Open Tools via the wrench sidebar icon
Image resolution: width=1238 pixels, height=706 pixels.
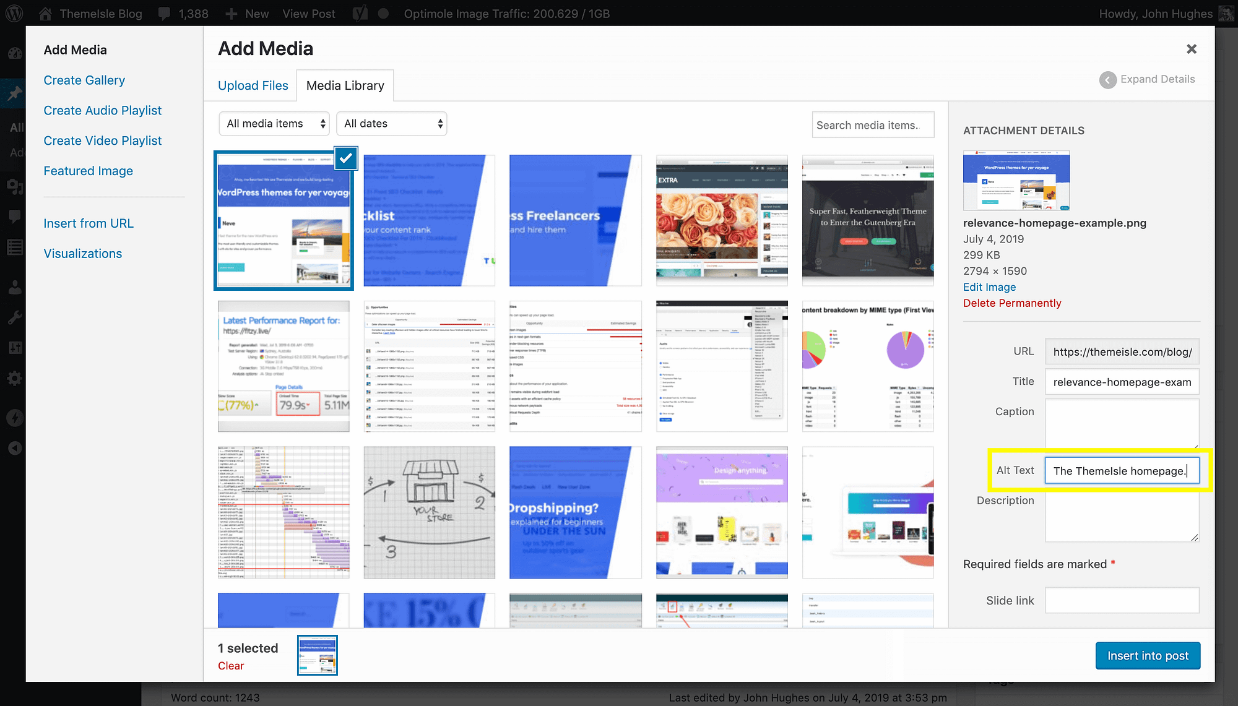click(14, 317)
